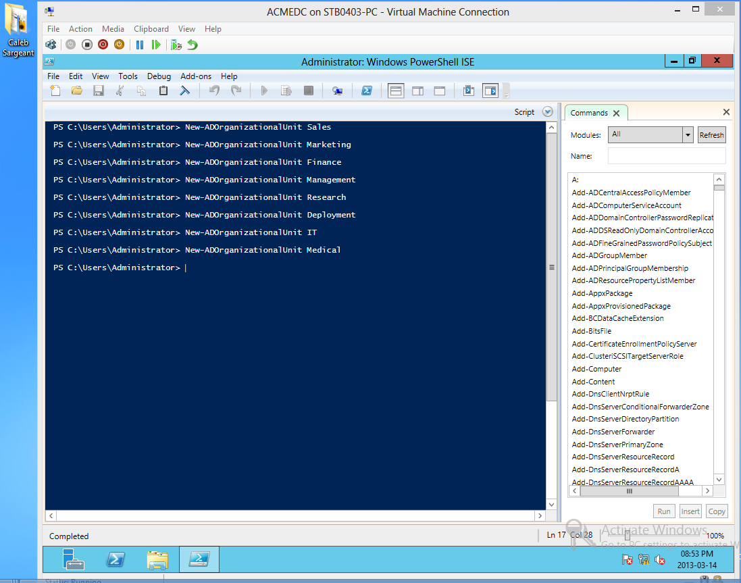Open Caleb Sargeant desktop folder
Screen dimensions: 741x583
[18, 30]
